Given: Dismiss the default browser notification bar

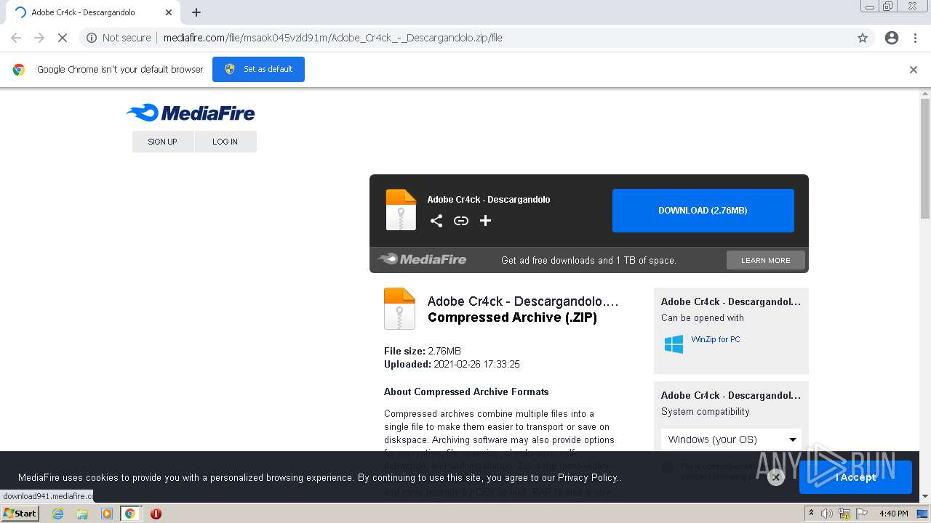Looking at the screenshot, I should [914, 70].
